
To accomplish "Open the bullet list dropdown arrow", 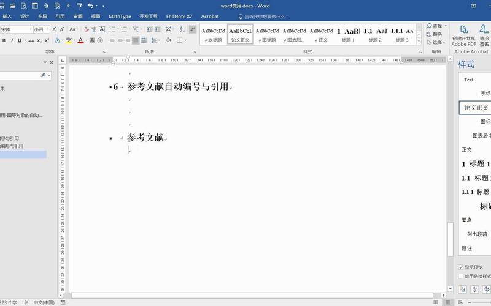I will pyautogui.click(x=118, y=29).
